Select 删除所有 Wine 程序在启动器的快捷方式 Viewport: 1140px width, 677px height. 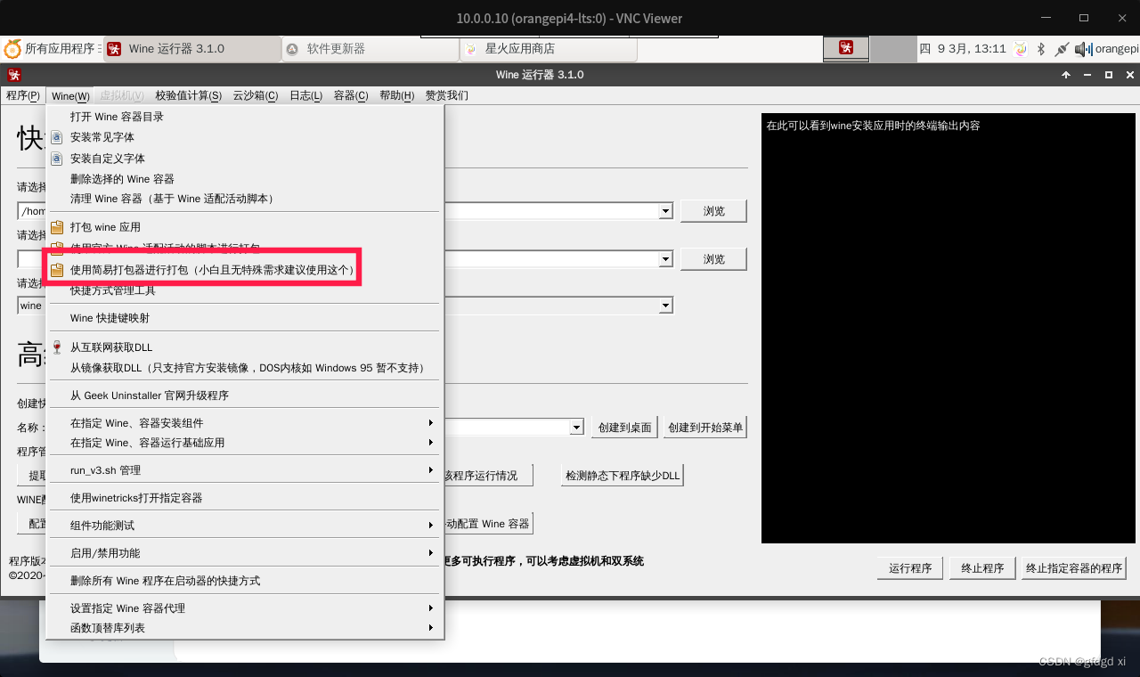click(245, 581)
